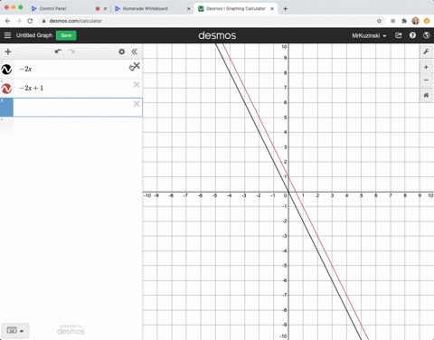This screenshot has height=340, width=434.
Task: Open the MrKuzinski account dropdown
Action: (x=369, y=35)
